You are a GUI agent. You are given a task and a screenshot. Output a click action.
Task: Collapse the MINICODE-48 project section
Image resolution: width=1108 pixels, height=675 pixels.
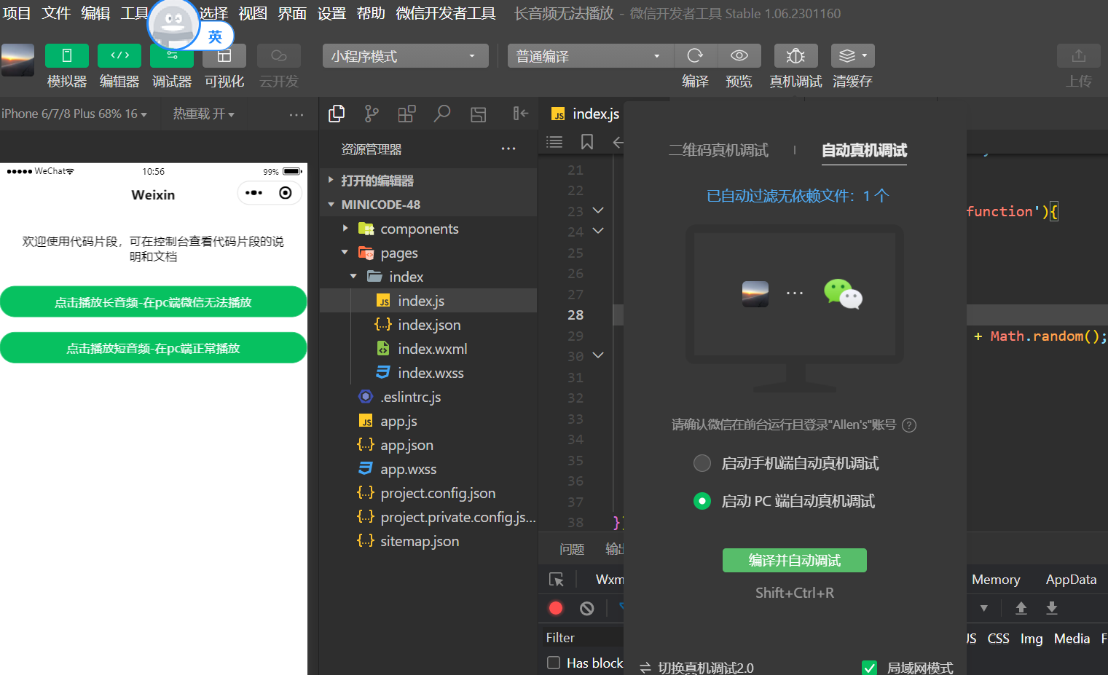(x=428, y=205)
